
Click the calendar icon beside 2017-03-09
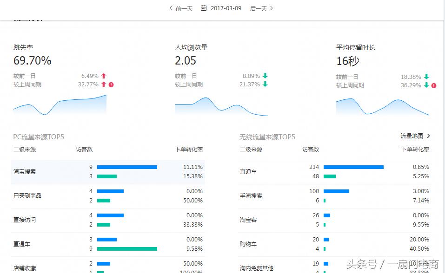203,8
